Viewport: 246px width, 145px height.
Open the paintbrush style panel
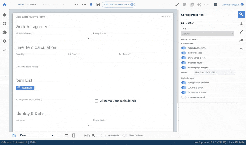click(x=241, y=32)
